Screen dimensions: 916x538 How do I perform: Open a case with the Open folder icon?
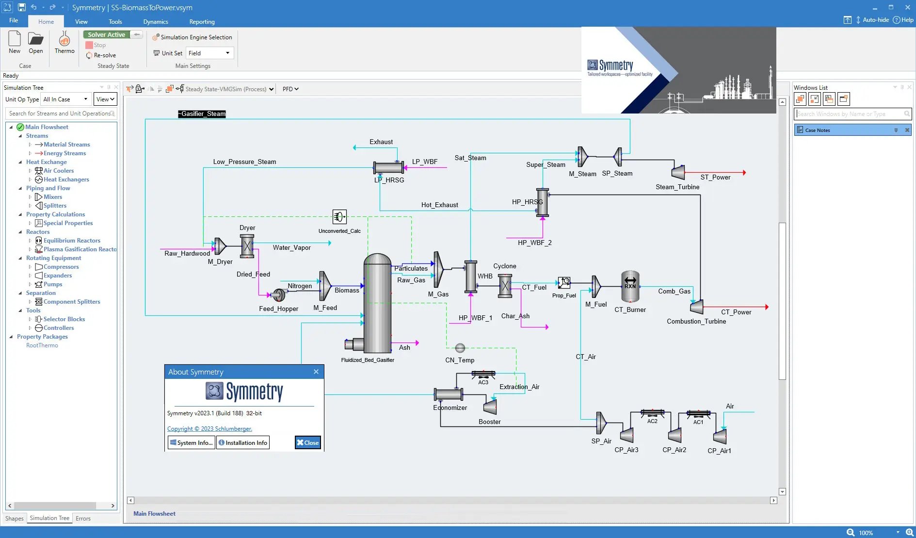35,42
